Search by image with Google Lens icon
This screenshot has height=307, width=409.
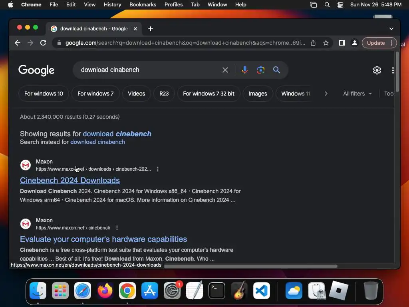tap(260, 70)
